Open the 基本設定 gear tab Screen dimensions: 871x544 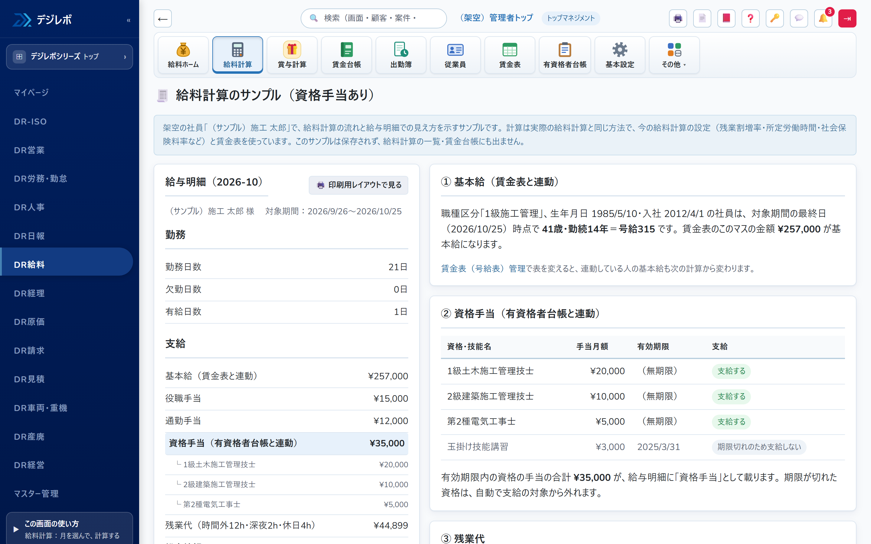[x=620, y=55]
